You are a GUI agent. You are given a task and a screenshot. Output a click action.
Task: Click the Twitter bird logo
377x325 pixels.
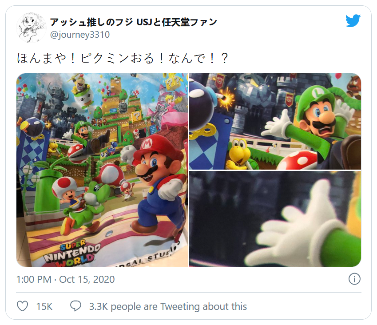point(353,21)
